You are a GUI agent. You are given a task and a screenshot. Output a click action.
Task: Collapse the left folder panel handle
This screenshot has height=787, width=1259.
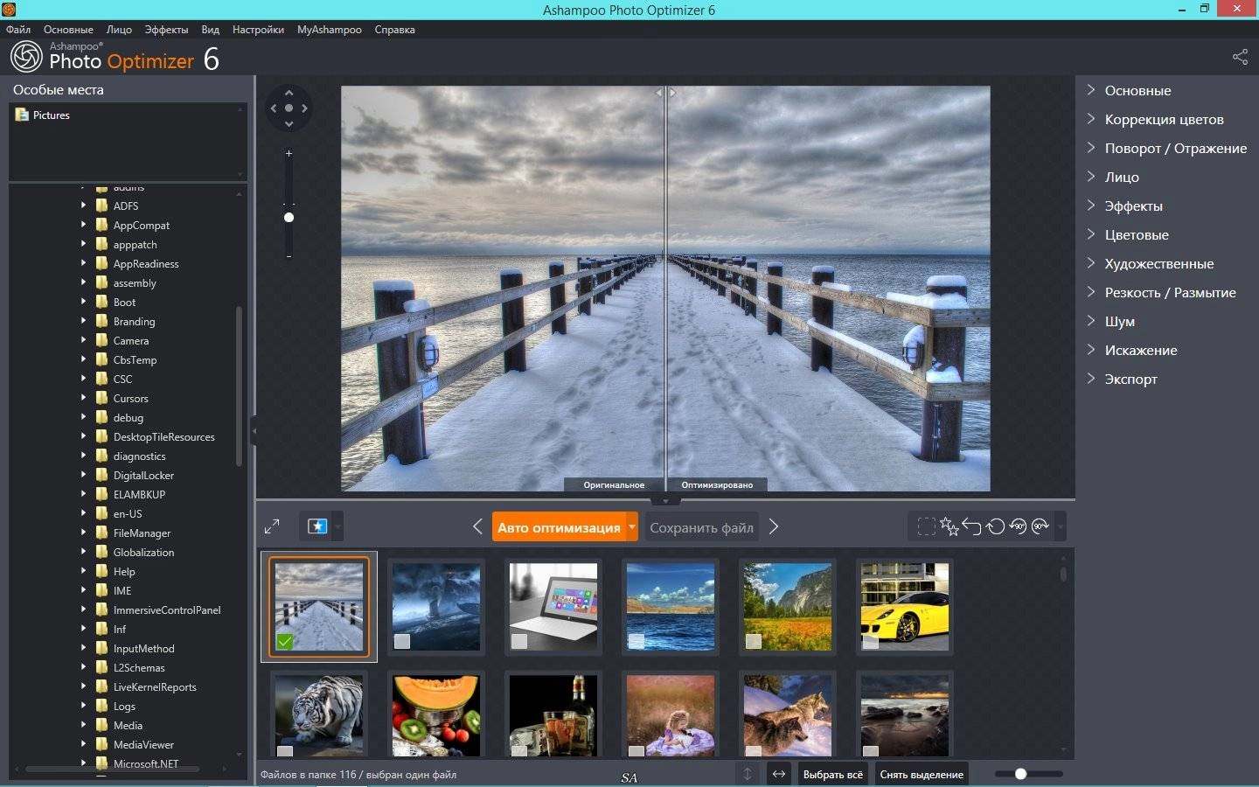point(254,430)
